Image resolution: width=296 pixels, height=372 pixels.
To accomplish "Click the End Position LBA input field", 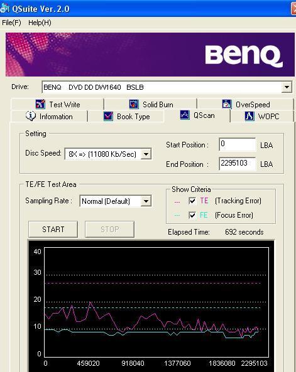I will pyautogui.click(x=238, y=164).
